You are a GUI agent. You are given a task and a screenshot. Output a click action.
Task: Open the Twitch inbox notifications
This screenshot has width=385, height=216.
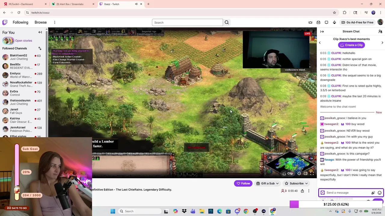click(319, 22)
